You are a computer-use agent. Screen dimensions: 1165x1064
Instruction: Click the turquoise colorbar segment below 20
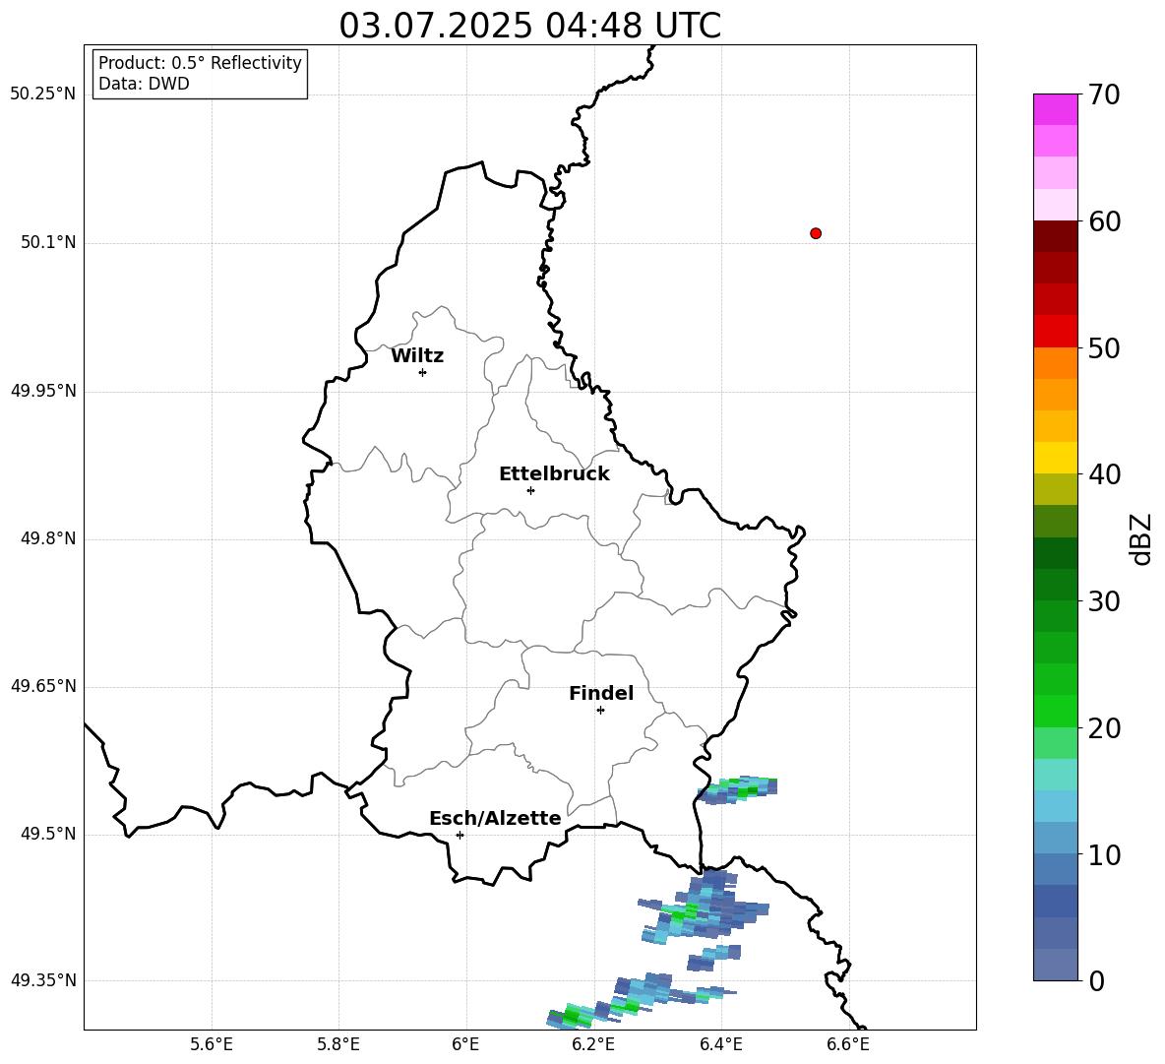(x=1055, y=775)
